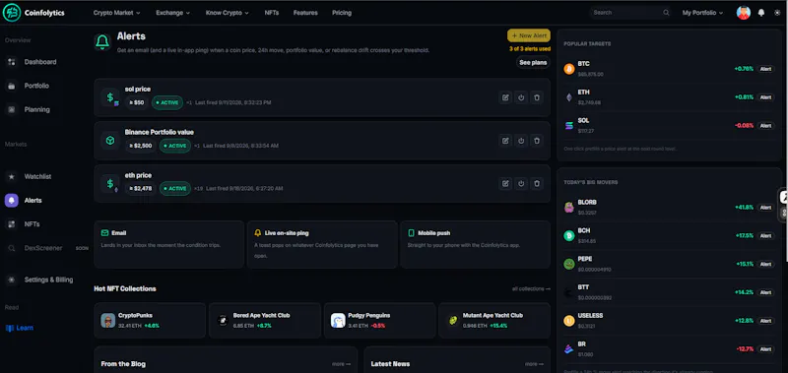This screenshot has height=373, width=788.
Task: Click the Alert button for ETH
Action: [765, 97]
